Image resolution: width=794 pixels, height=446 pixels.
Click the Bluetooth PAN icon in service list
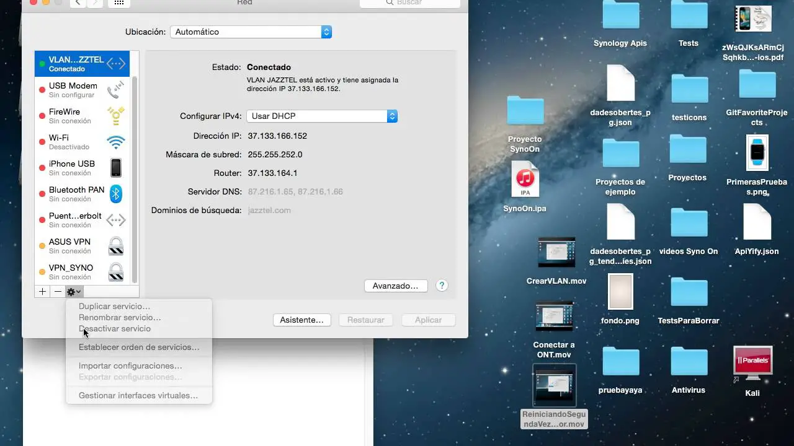click(x=115, y=193)
